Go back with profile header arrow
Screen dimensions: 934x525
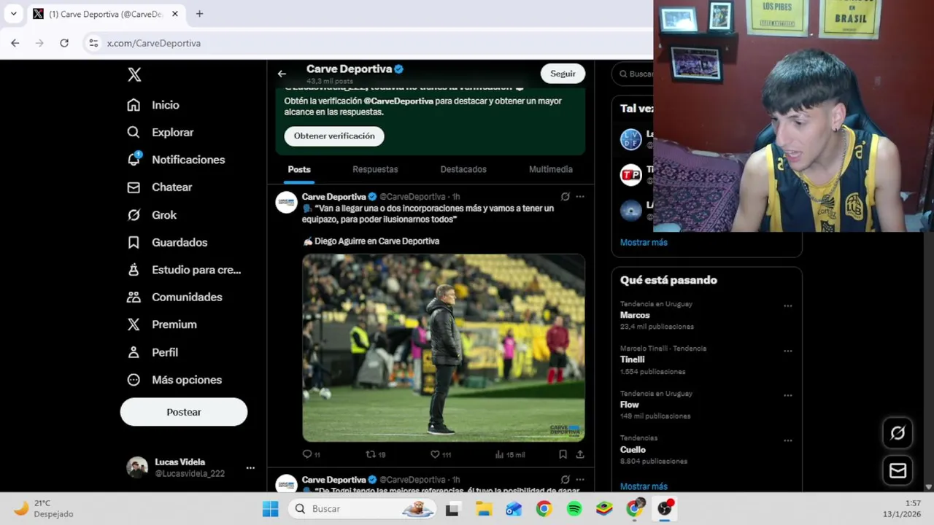[x=282, y=74]
